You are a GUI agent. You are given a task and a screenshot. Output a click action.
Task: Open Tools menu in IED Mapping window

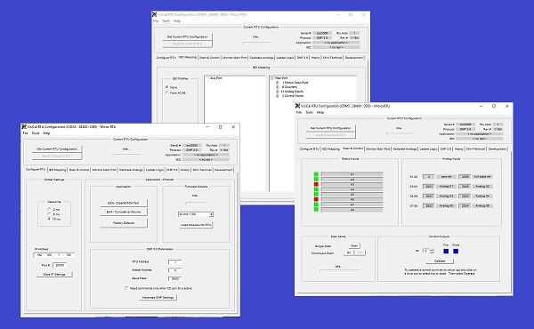point(166,21)
